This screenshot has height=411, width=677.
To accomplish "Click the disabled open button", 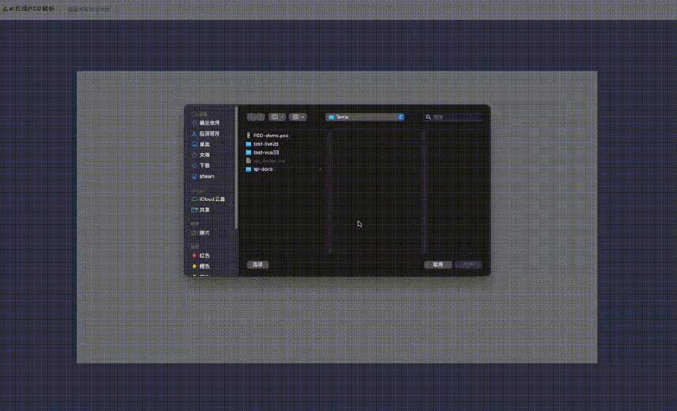I will tap(469, 265).
